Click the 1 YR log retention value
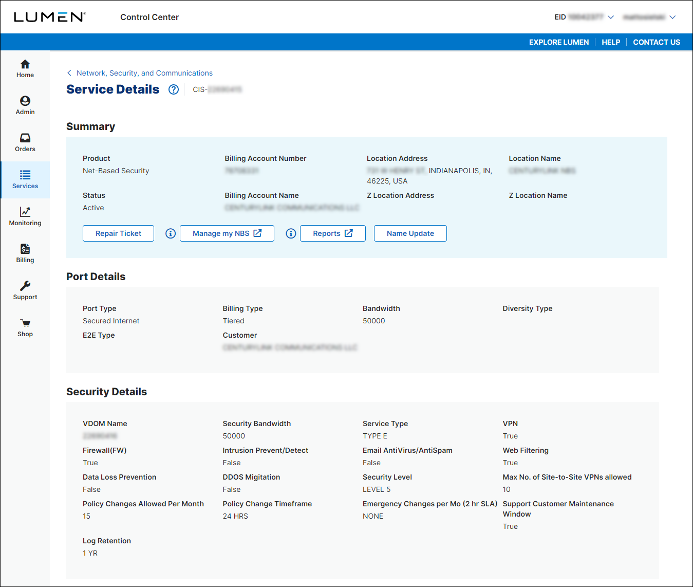Image resolution: width=693 pixels, height=587 pixels. (x=90, y=553)
